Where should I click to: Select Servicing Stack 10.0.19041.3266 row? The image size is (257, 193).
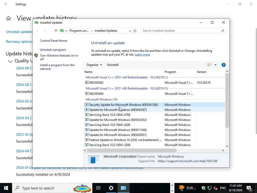click(x=155, y=145)
